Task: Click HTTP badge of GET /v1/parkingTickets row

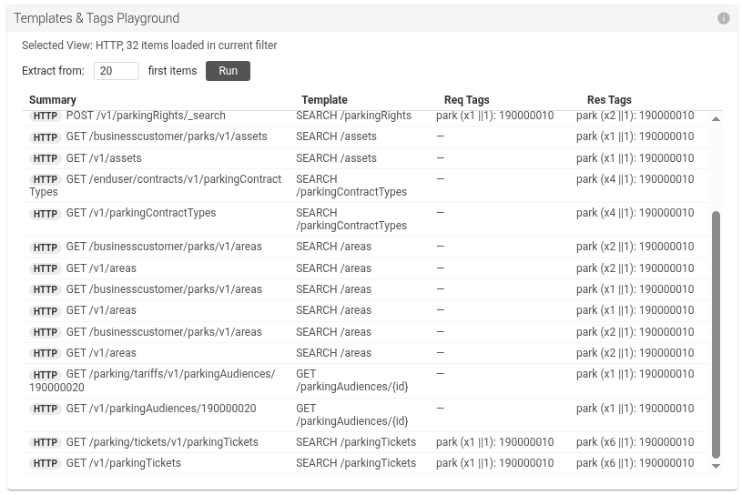Action: (x=46, y=464)
